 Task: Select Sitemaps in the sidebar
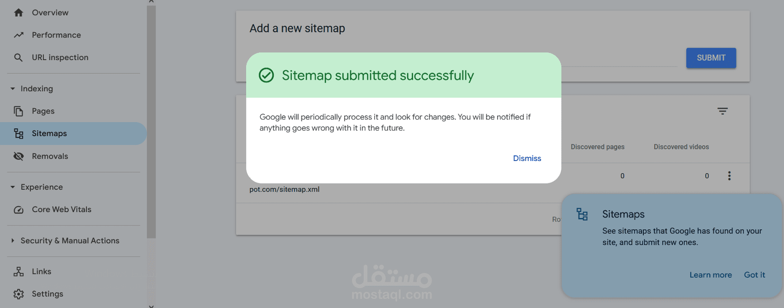point(73,133)
